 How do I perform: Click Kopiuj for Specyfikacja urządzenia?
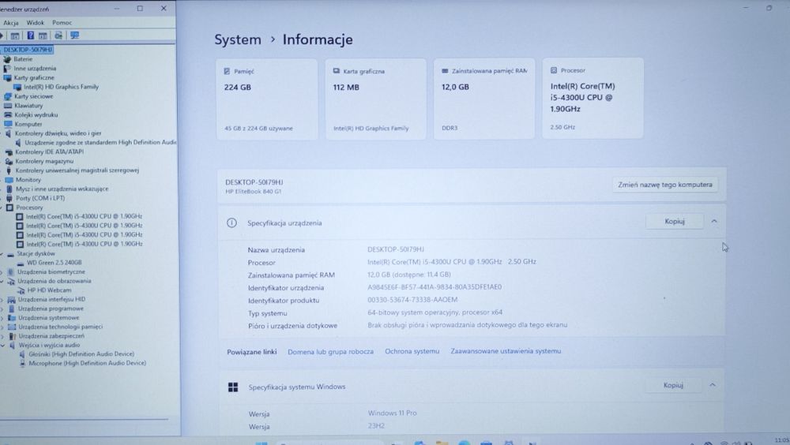[674, 222]
